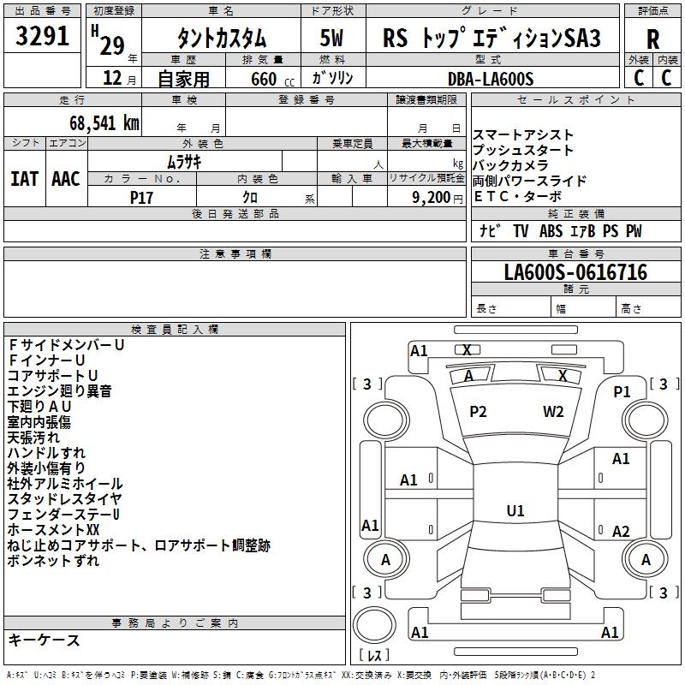Select the A2 scratch mark on the diagram

coord(621,532)
